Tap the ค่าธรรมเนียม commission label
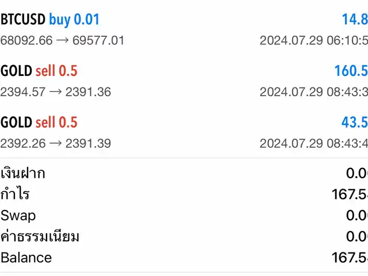Image resolution: width=368 pixels, height=276 pixels. point(40,236)
